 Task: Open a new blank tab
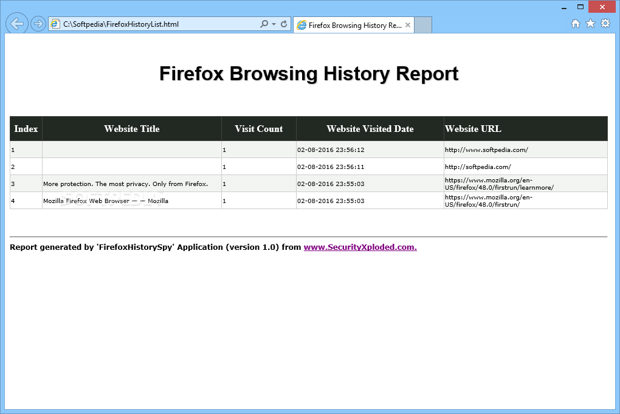point(422,26)
